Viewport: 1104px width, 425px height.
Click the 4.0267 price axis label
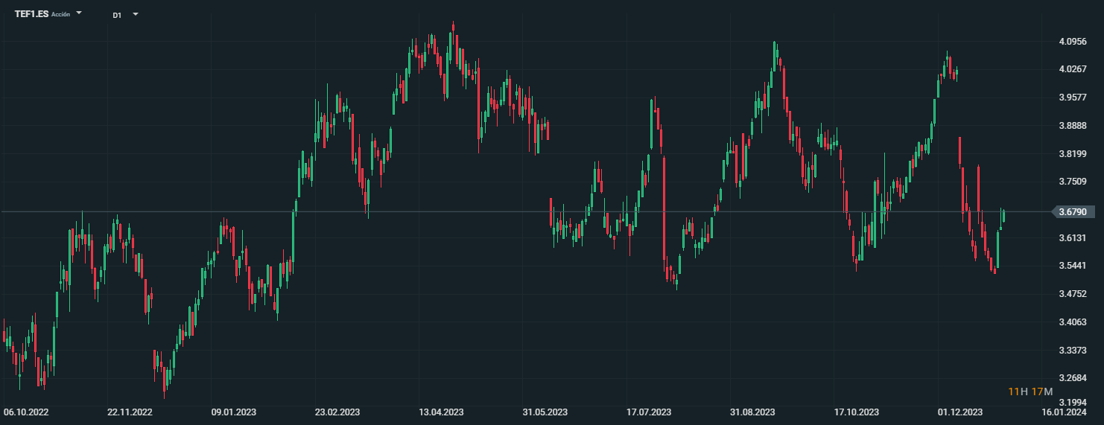coord(1073,70)
